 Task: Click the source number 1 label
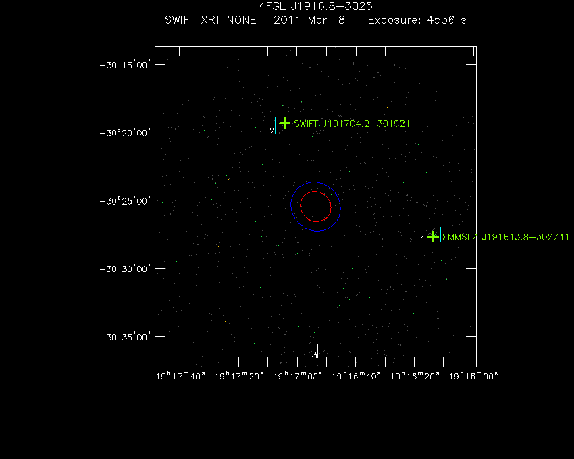(423, 240)
